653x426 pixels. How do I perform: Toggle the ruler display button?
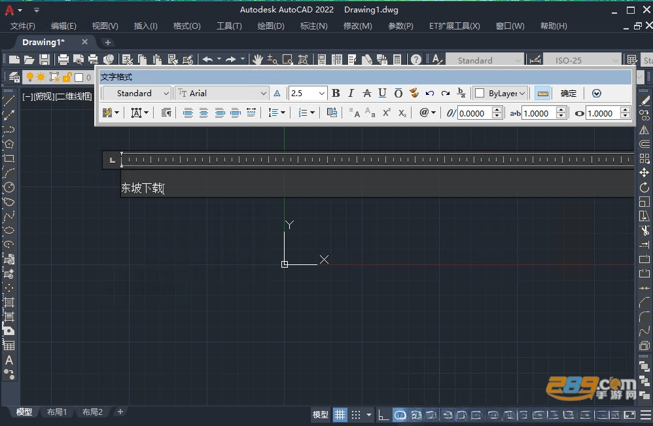point(542,94)
